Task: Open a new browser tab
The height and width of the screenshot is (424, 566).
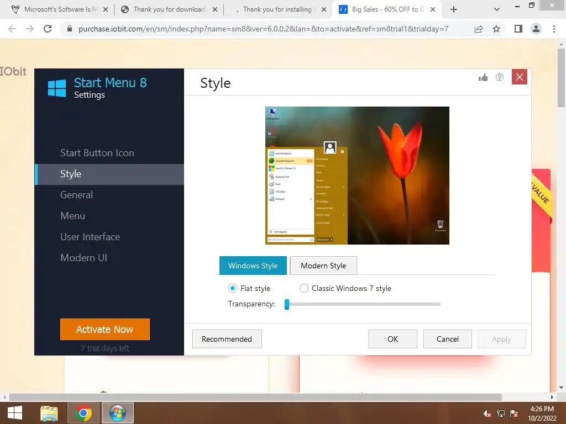Action: [454, 9]
